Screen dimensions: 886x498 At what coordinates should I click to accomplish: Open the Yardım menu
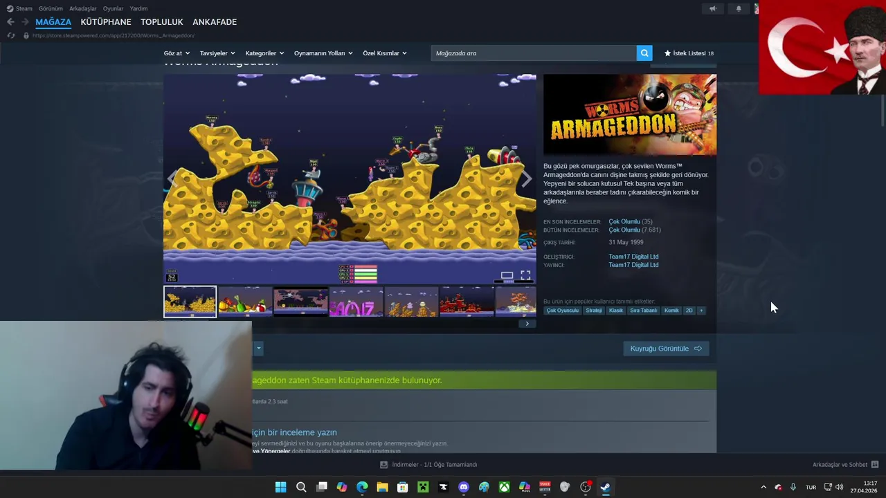pos(138,8)
